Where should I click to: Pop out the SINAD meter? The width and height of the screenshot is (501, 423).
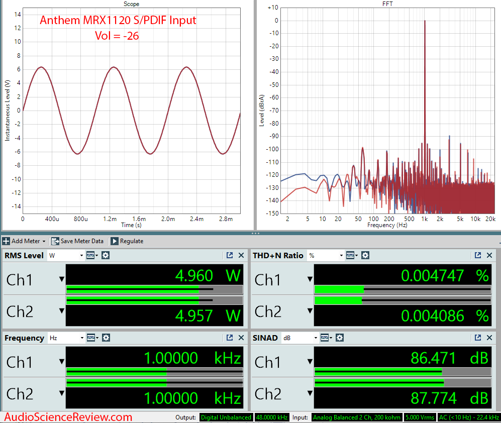pos(478,338)
